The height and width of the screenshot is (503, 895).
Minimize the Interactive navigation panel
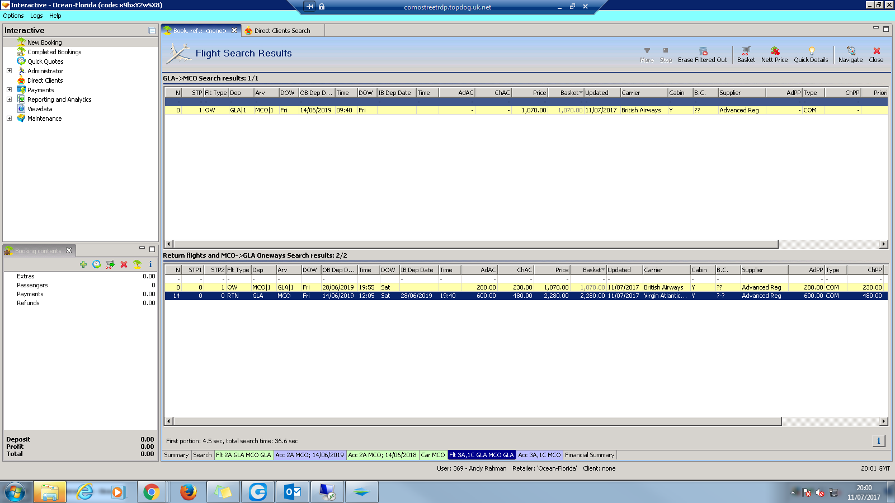[x=152, y=31]
